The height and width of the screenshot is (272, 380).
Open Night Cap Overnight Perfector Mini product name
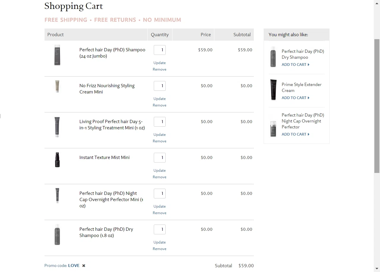111,200
